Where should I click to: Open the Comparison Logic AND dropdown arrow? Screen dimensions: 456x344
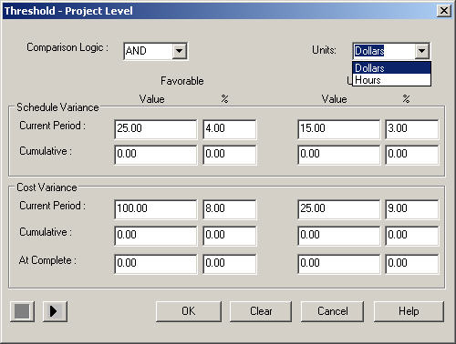(180, 51)
